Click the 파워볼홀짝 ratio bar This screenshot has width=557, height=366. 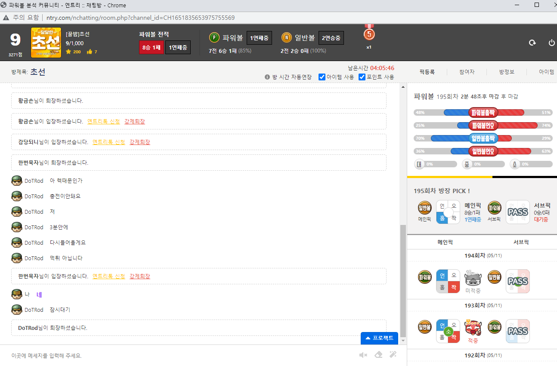coord(483,113)
